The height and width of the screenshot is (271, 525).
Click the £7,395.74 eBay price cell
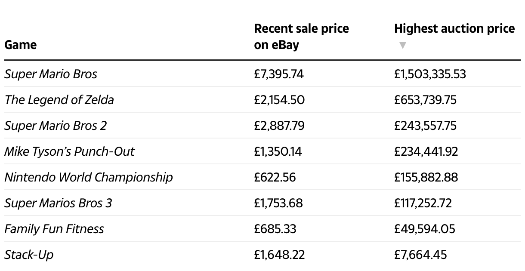click(x=279, y=74)
